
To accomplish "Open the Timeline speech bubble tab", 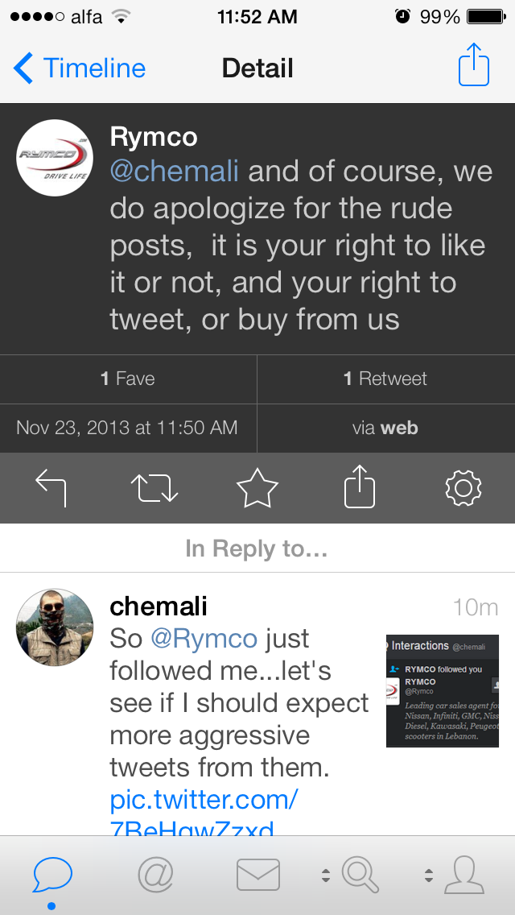I will [52, 875].
